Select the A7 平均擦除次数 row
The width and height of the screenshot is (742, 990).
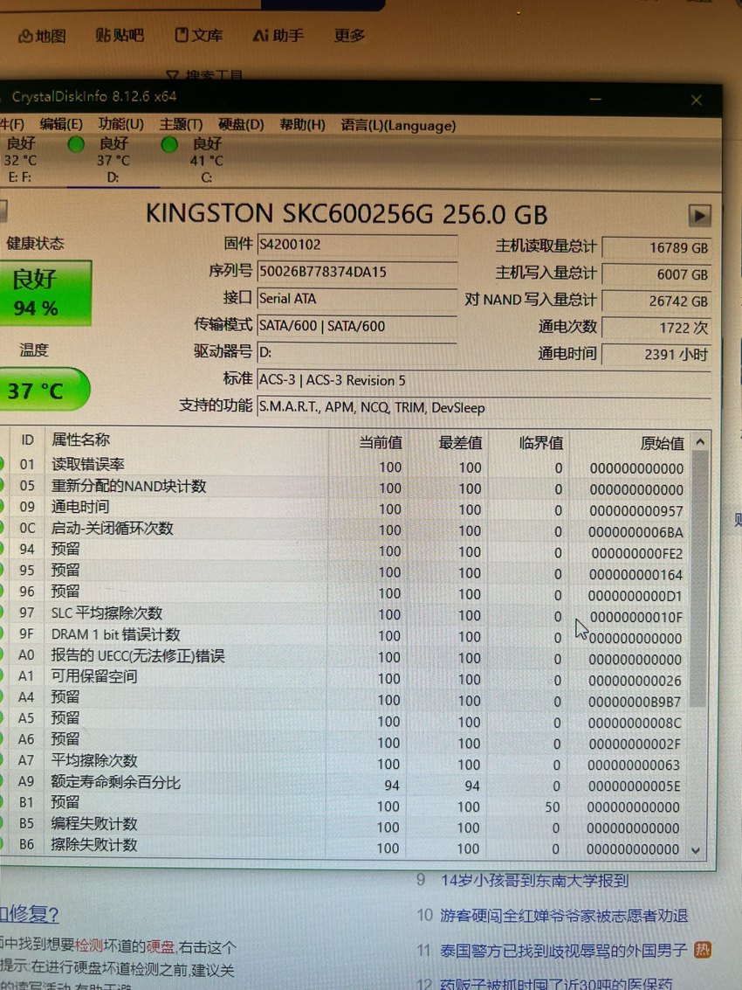344,762
